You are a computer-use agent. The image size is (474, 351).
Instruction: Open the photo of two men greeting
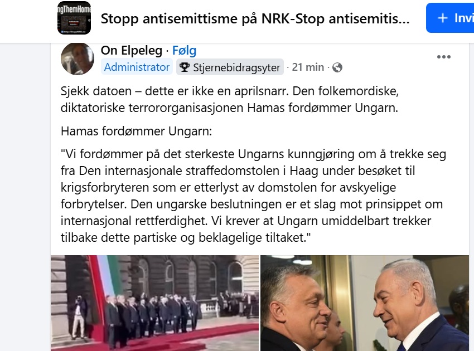click(365, 303)
